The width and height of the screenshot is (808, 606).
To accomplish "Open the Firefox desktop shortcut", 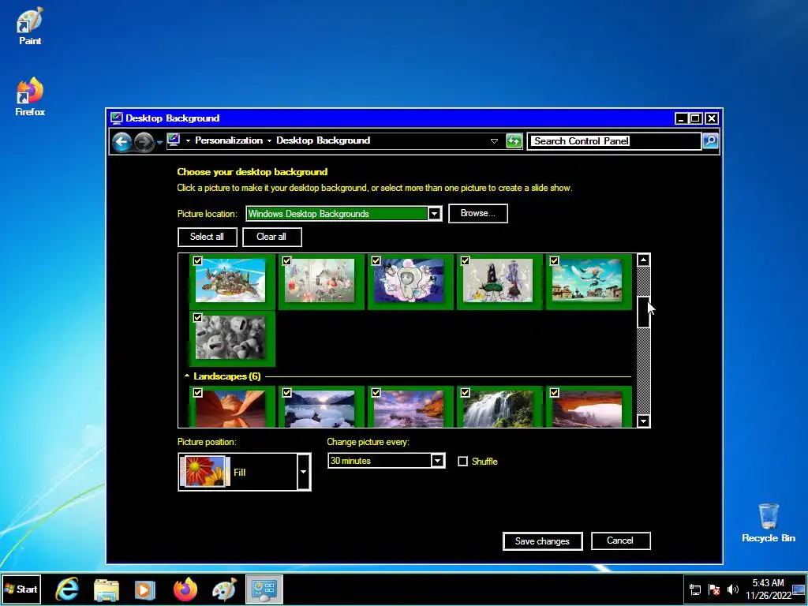I will (x=30, y=97).
